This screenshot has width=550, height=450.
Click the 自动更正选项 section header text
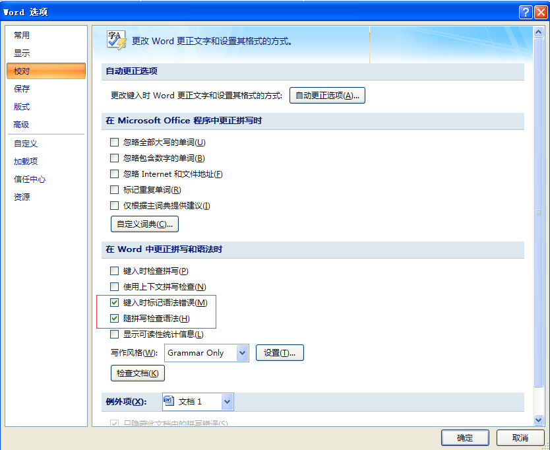point(131,71)
